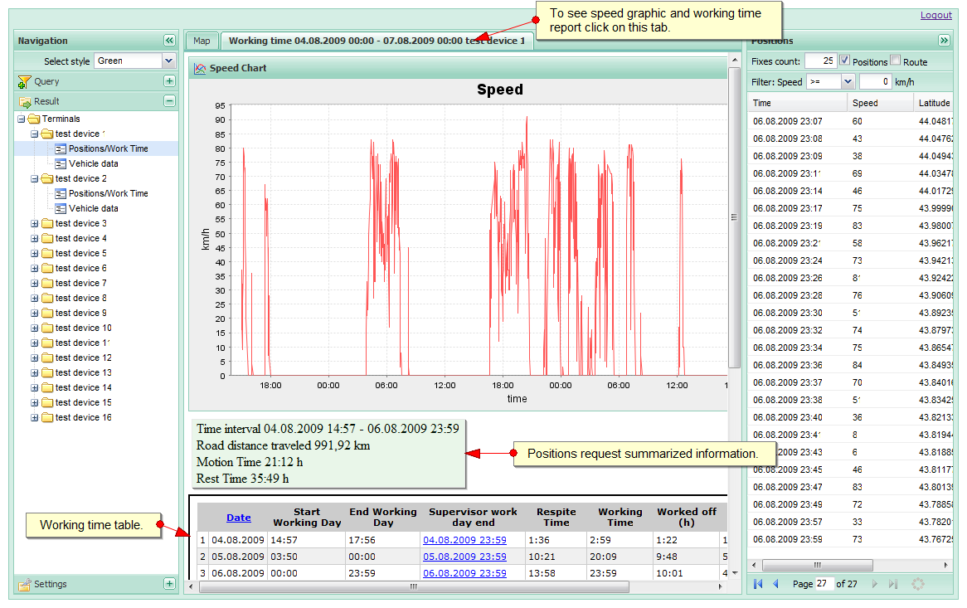Sort working time table by Date

click(239, 518)
